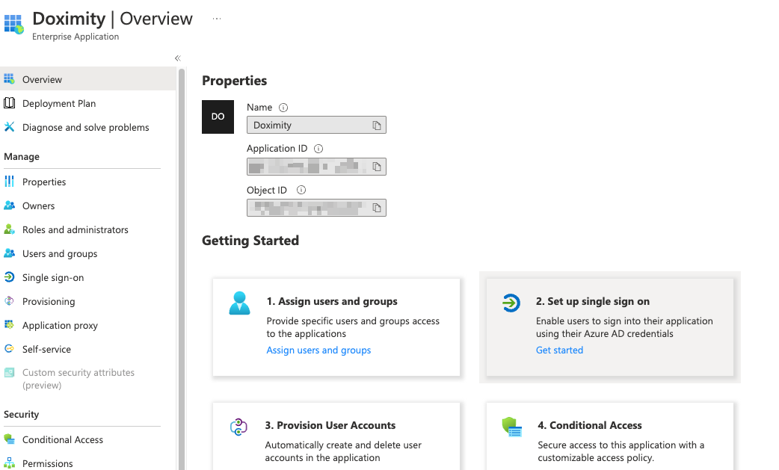Click the Getting Started heading
This screenshot has width=779, height=470.
coord(250,241)
